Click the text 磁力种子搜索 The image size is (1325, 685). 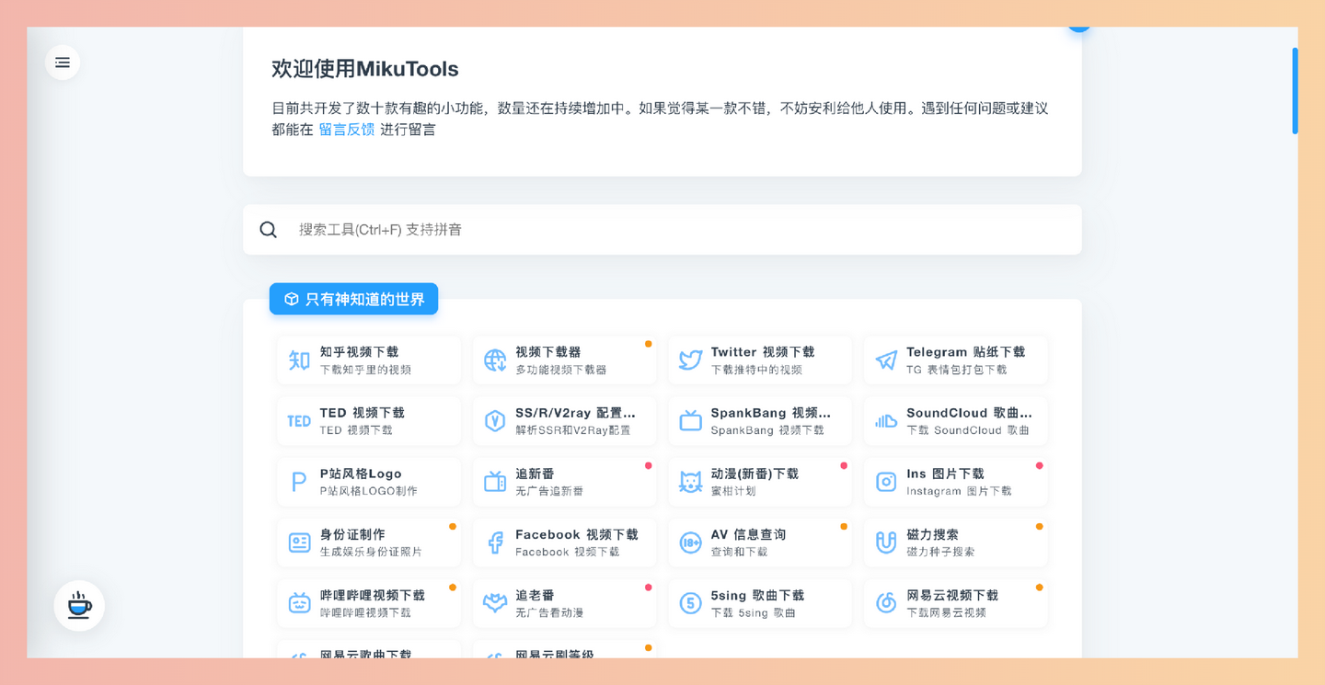[x=940, y=552]
